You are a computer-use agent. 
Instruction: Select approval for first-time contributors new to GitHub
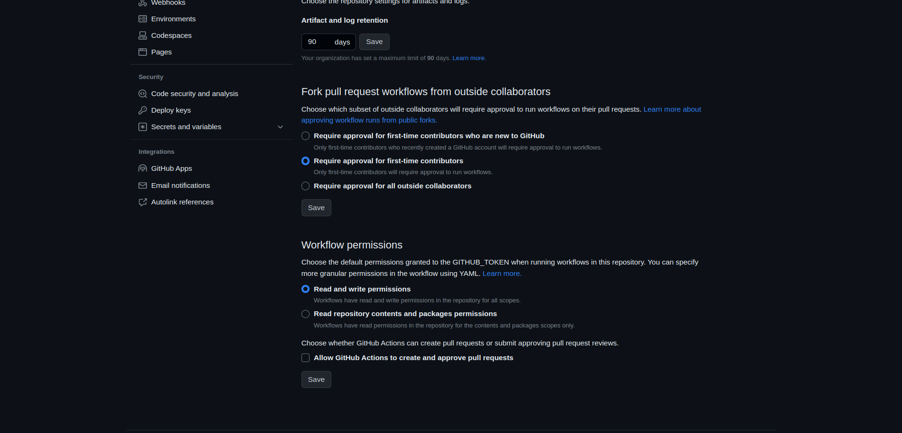(305, 136)
